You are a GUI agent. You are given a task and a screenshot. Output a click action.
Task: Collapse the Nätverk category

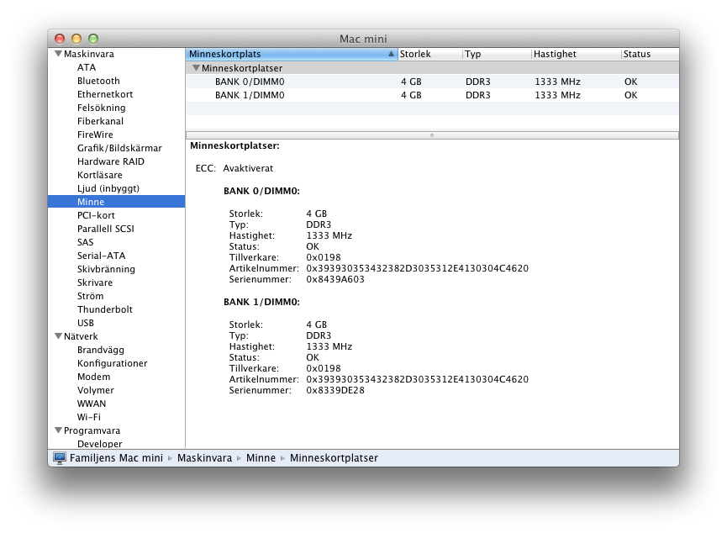tap(59, 336)
